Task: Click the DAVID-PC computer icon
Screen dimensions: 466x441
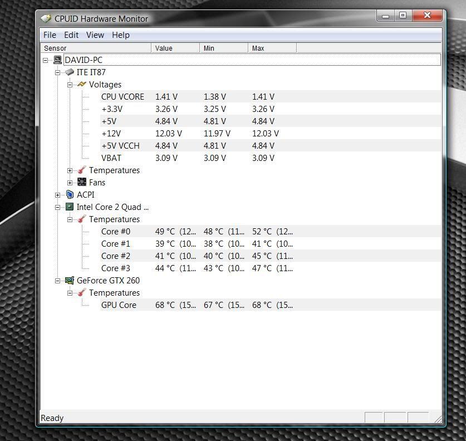Action: tap(57, 60)
